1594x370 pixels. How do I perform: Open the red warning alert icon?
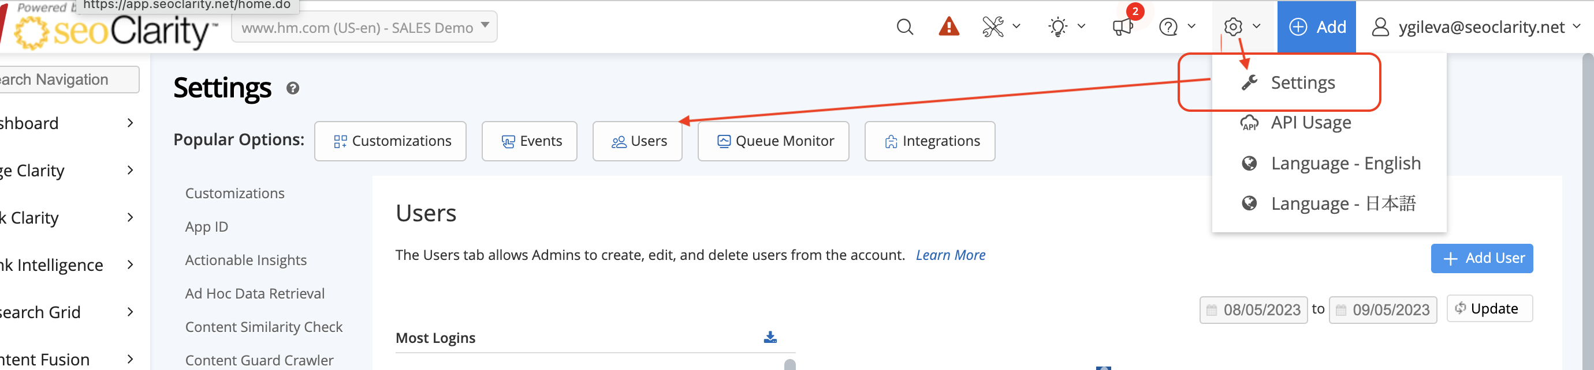pos(948,27)
